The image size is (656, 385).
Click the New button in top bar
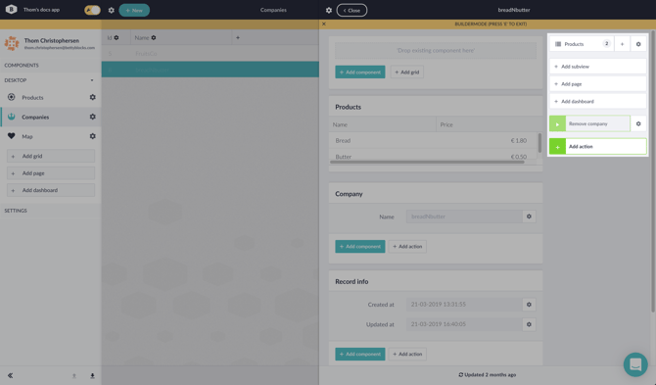click(134, 10)
